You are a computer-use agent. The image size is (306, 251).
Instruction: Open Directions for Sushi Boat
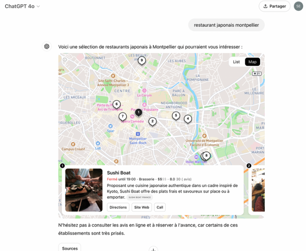click(118, 207)
